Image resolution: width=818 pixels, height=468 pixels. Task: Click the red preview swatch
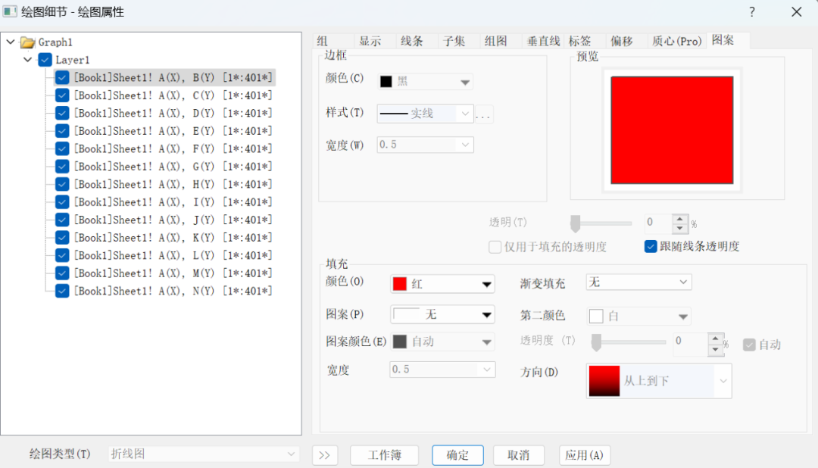[672, 130]
